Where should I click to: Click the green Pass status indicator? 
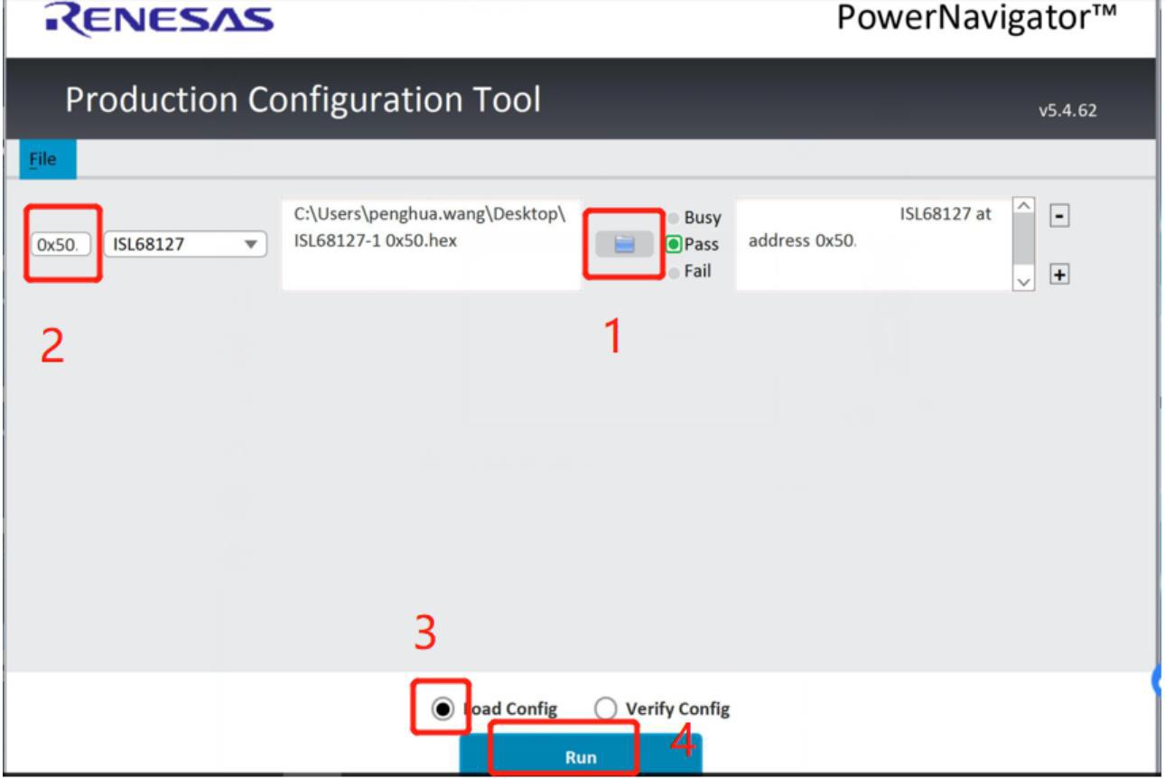(674, 244)
